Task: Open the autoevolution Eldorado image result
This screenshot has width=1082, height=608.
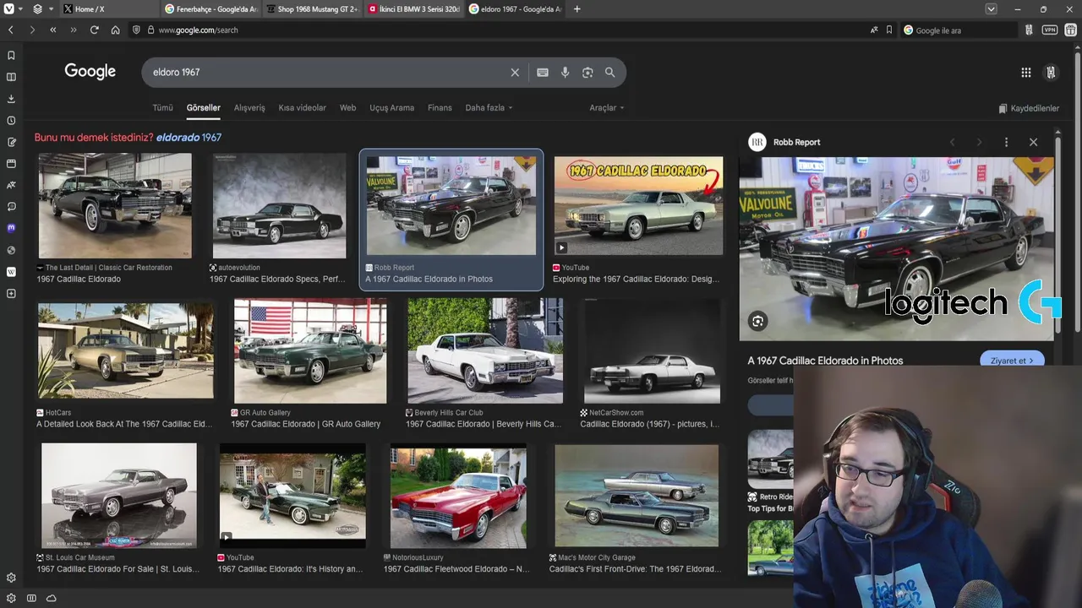Action: [x=279, y=205]
